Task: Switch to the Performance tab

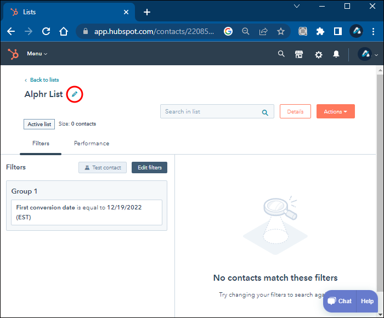Action: [92, 143]
